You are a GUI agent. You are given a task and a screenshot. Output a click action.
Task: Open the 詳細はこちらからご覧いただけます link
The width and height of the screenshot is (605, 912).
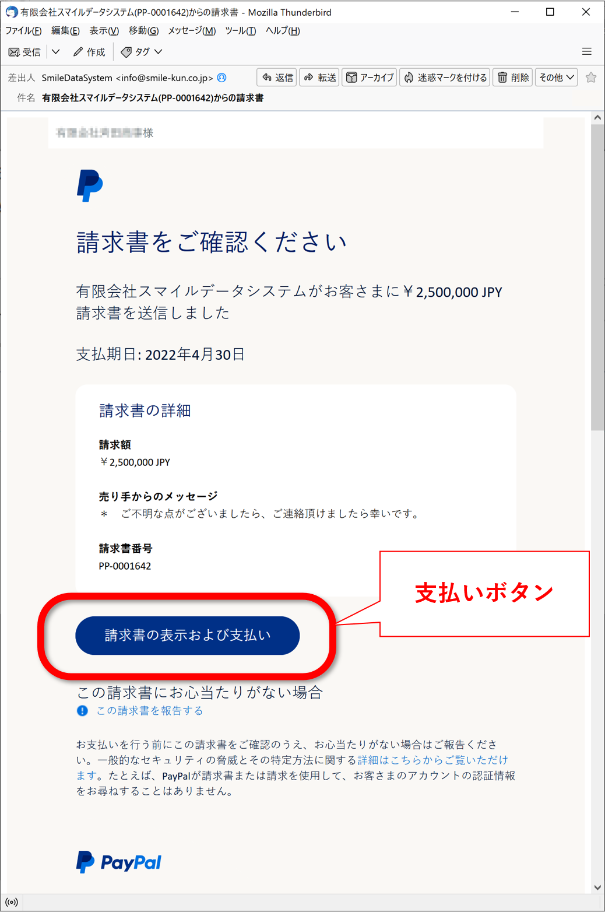tap(292, 768)
